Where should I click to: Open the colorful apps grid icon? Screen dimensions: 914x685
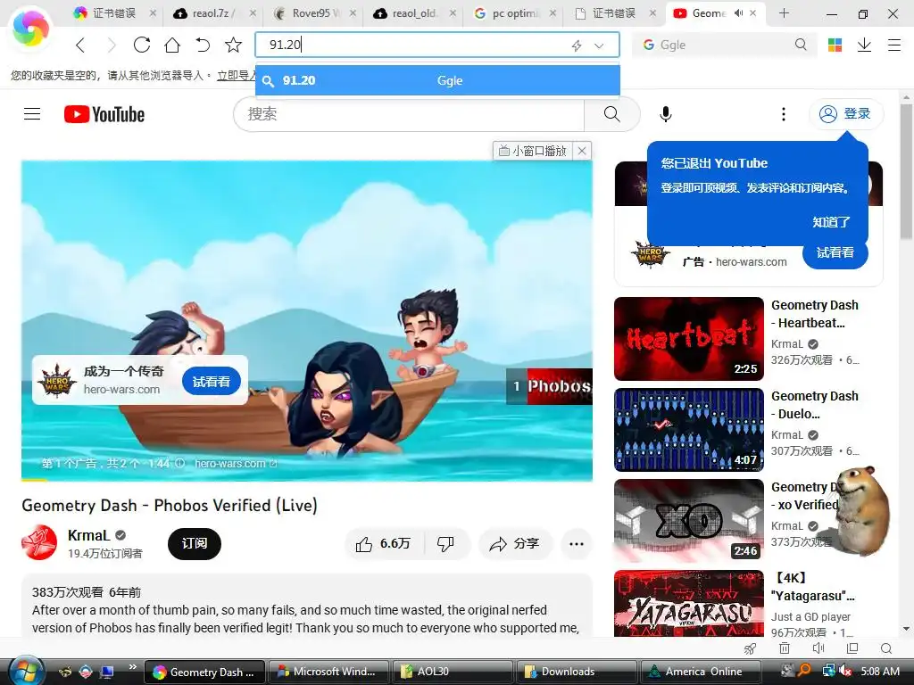pyautogui.click(x=835, y=45)
